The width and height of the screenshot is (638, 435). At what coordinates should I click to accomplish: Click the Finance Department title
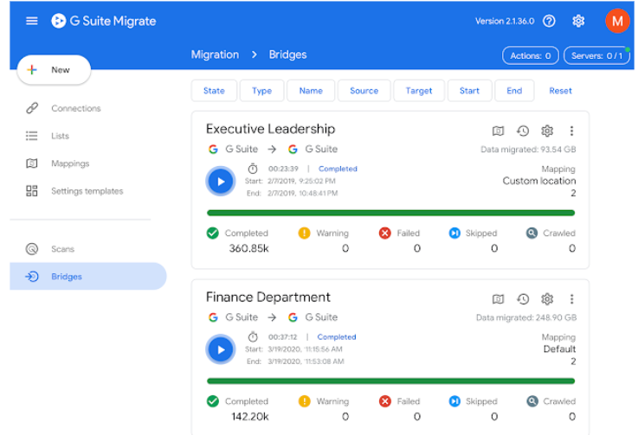coord(268,297)
